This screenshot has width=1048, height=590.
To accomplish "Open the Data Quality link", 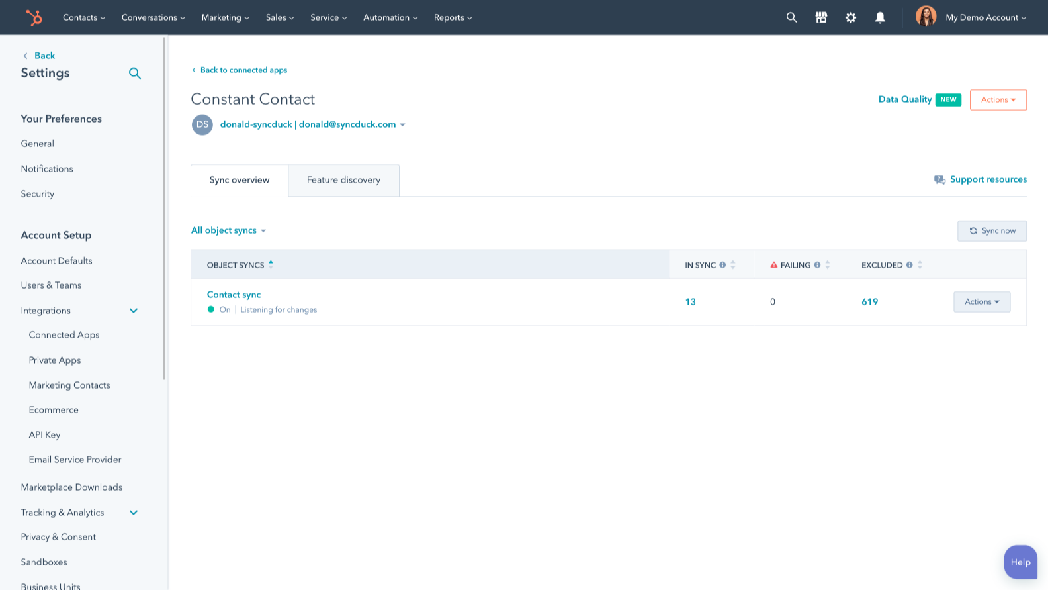I will pos(905,99).
